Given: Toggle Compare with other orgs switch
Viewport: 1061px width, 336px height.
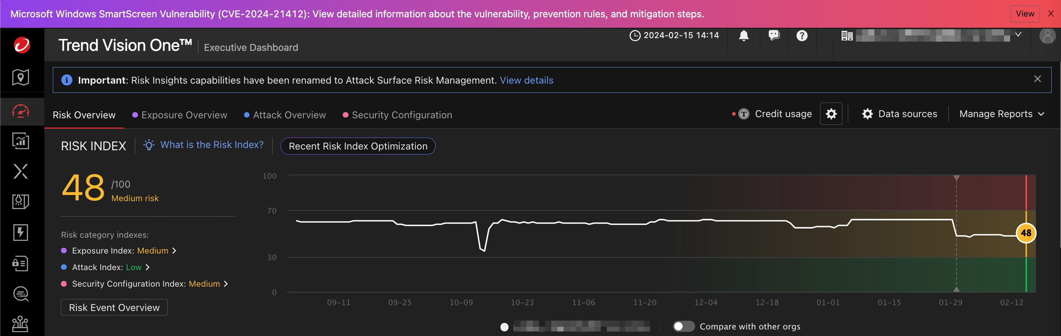Looking at the screenshot, I should 683,326.
